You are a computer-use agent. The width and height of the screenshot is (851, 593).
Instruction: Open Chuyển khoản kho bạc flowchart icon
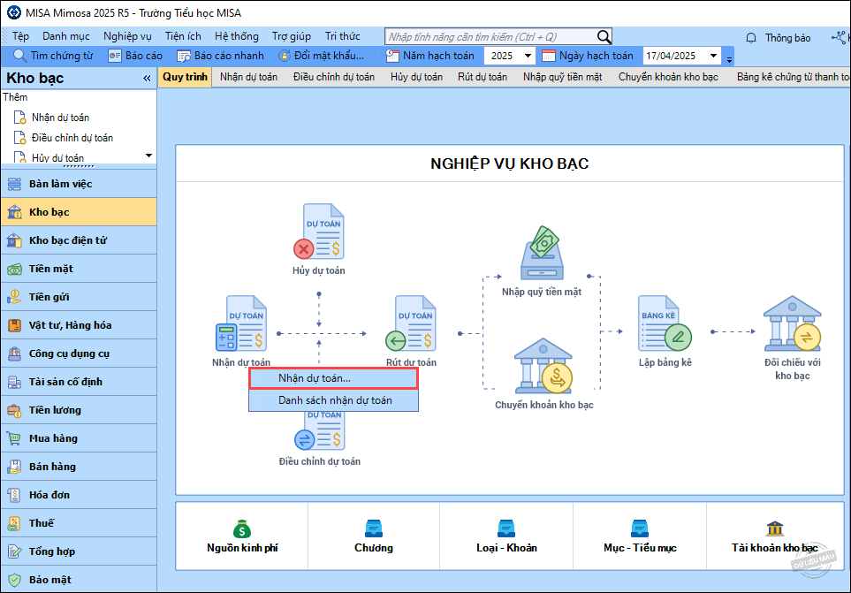543,366
